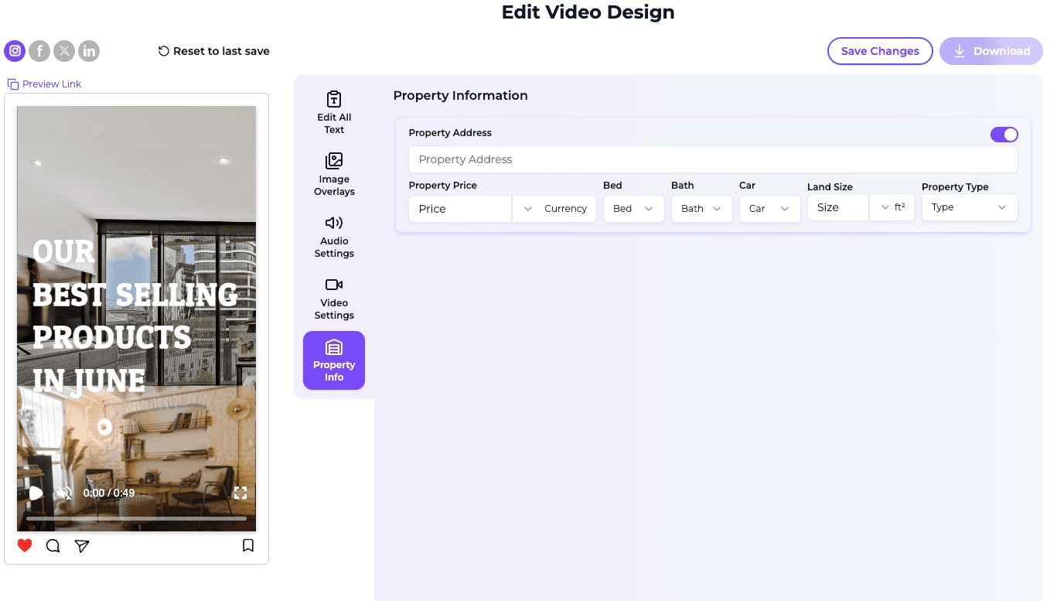Click the bookmark save icon
Viewport: 1057px width, 601px height.
point(248,545)
